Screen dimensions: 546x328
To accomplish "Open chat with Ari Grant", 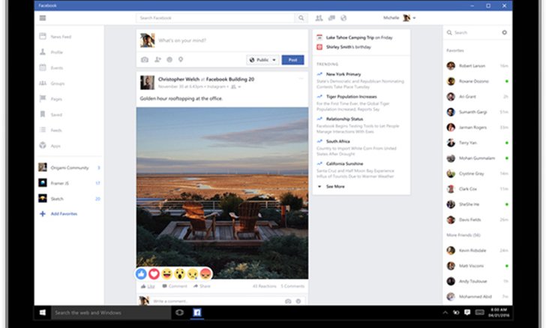I will [x=478, y=97].
